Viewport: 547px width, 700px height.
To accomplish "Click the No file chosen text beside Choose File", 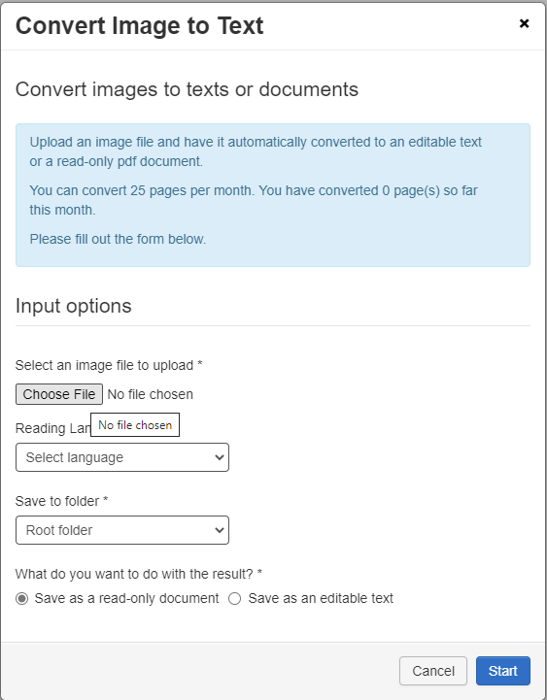I will [x=151, y=394].
